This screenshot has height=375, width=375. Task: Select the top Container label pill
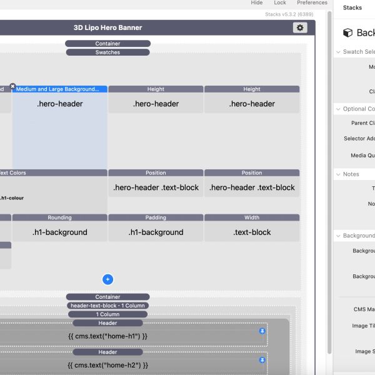coord(107,44)
